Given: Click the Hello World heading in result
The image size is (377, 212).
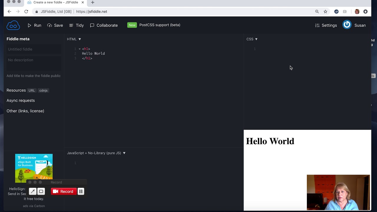Looking at the screenshot, I should point(270,141).
